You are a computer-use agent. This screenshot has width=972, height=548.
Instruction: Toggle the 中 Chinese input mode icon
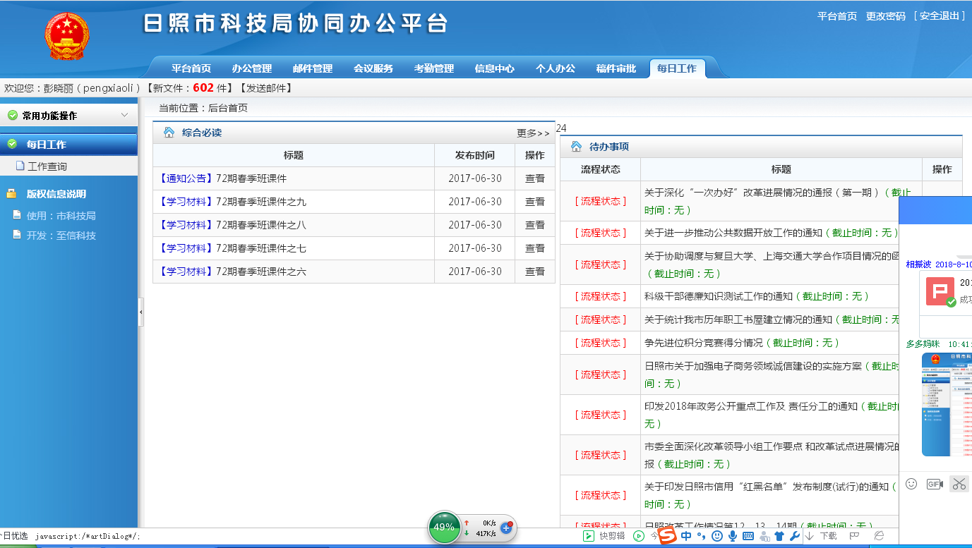point(686,536)
